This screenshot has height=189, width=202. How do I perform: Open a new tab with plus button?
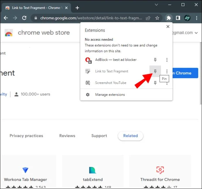tap(77, 8)
